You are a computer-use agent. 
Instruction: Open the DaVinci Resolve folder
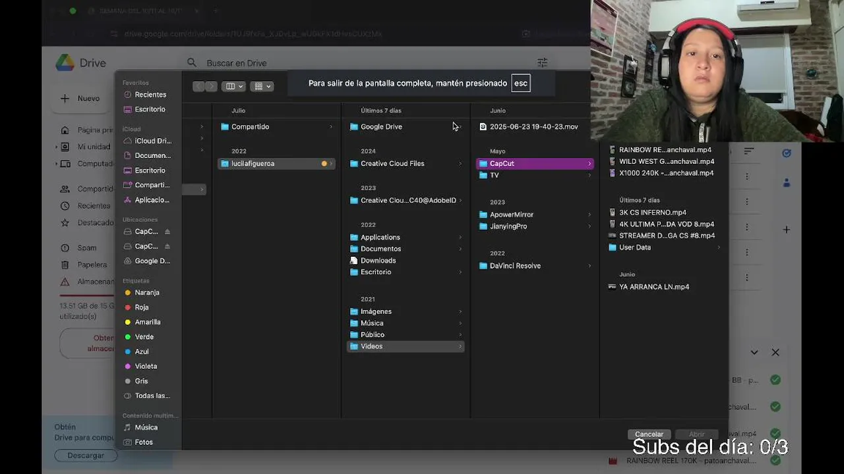point(535,266)
